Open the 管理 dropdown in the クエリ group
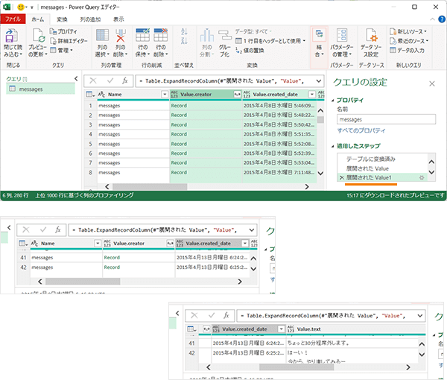 coord(61,50)
